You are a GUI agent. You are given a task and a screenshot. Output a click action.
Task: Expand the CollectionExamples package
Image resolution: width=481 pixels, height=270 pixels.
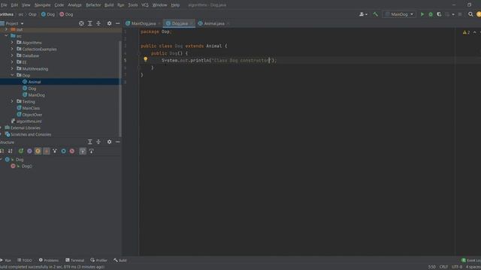pos(12,49)
